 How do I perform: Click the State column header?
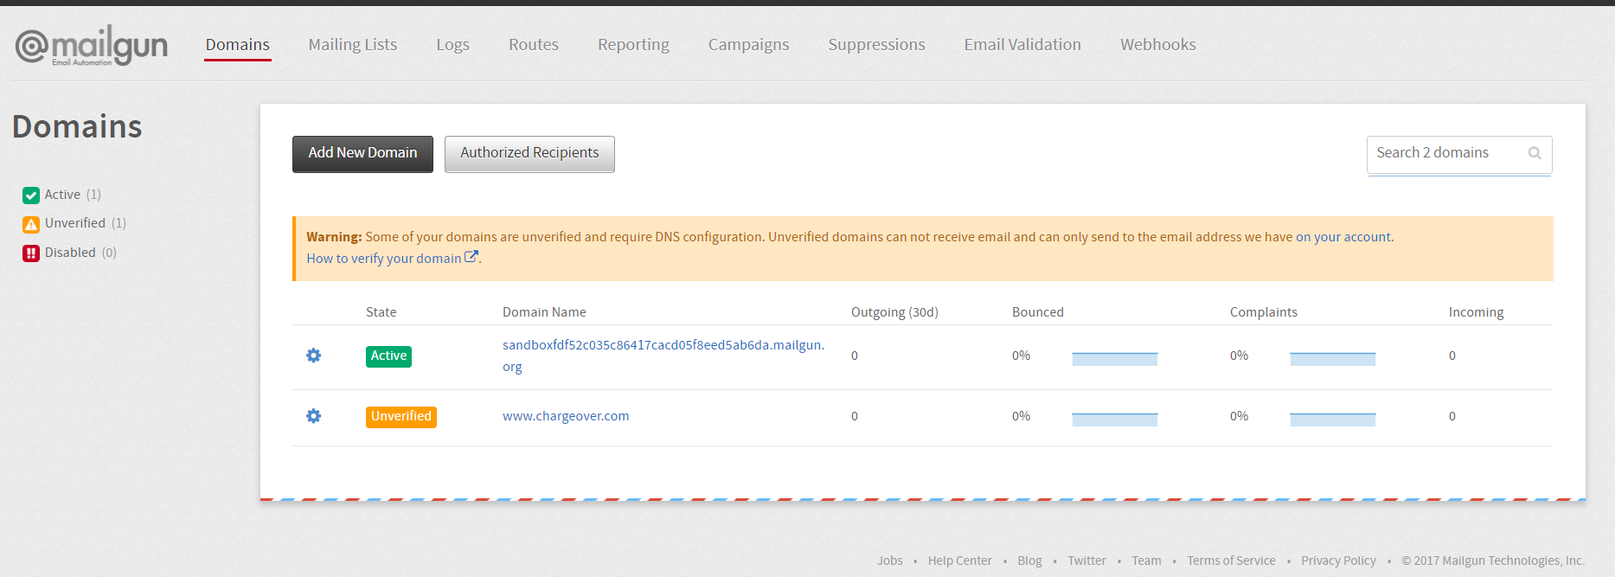click(x=381, y=312)
